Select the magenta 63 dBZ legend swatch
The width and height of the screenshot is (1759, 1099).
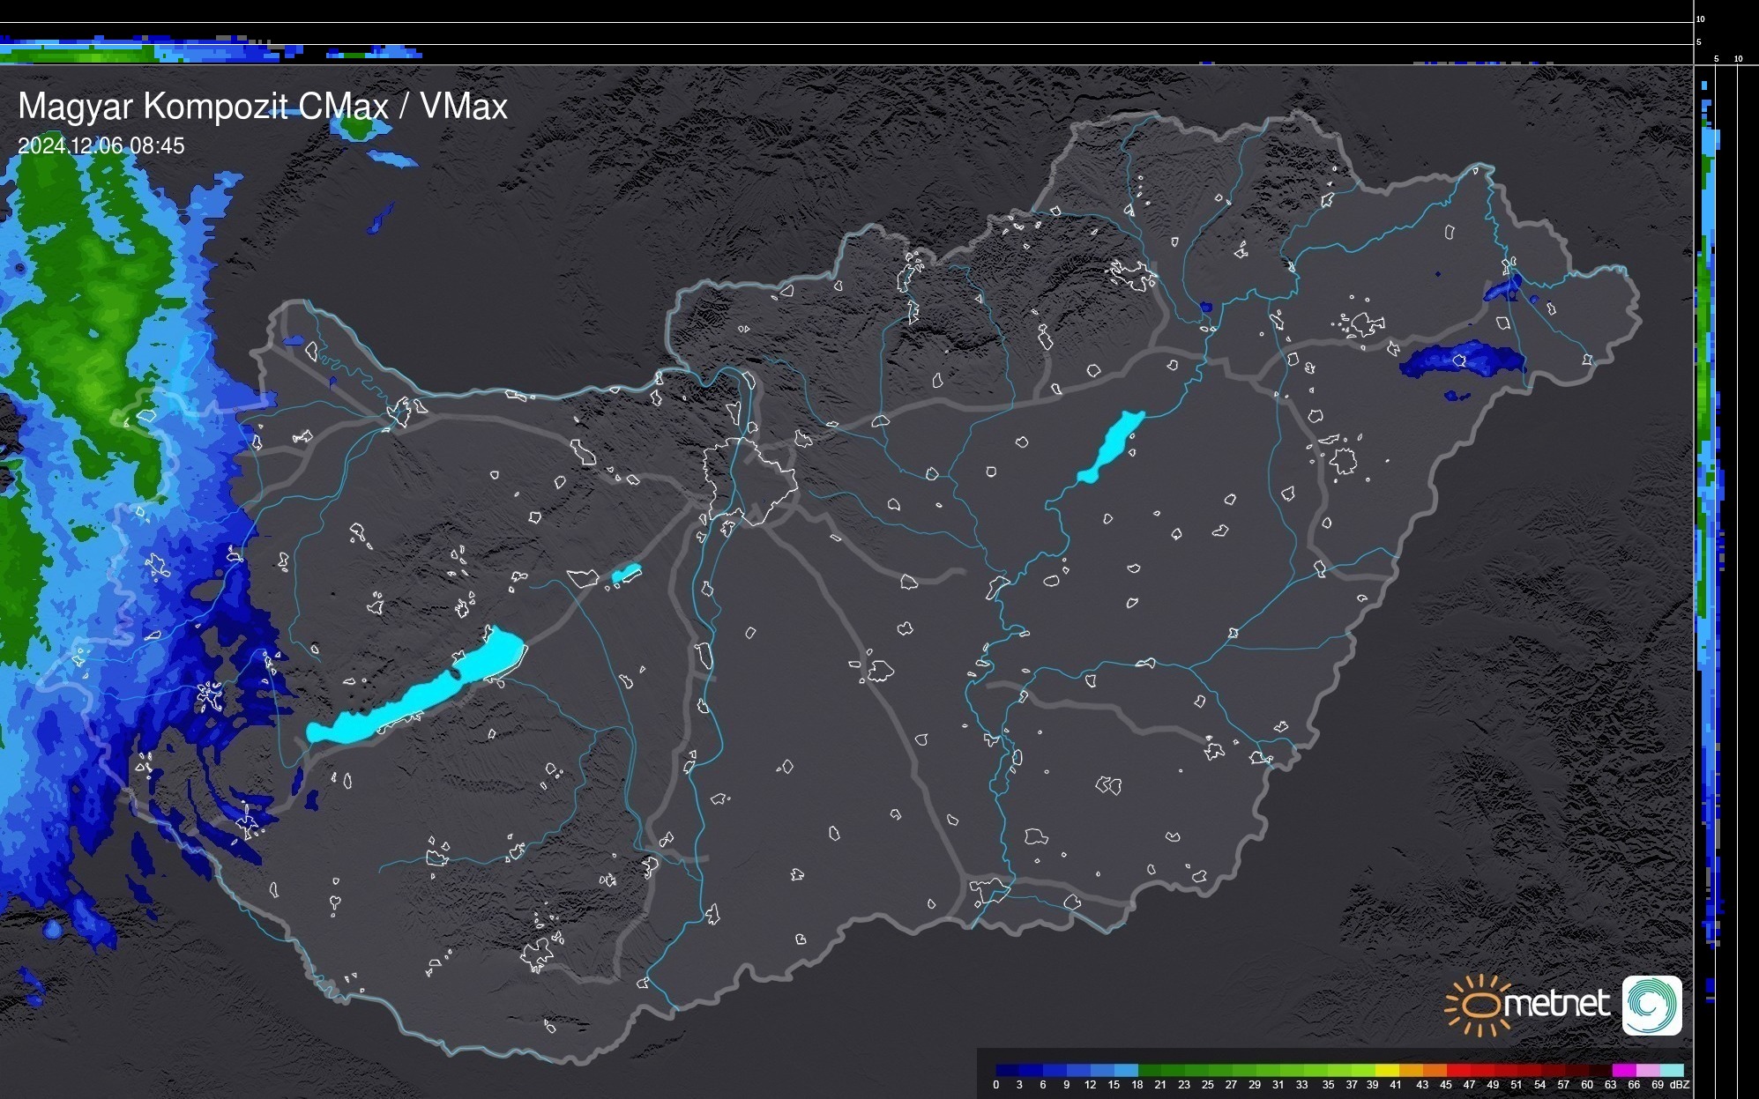click(x=1622, y=1070)
